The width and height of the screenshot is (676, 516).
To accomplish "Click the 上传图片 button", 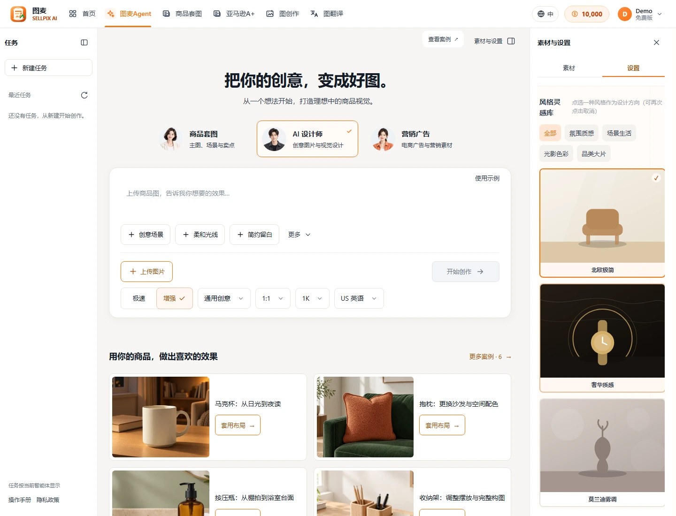I will tap(146, 272).
